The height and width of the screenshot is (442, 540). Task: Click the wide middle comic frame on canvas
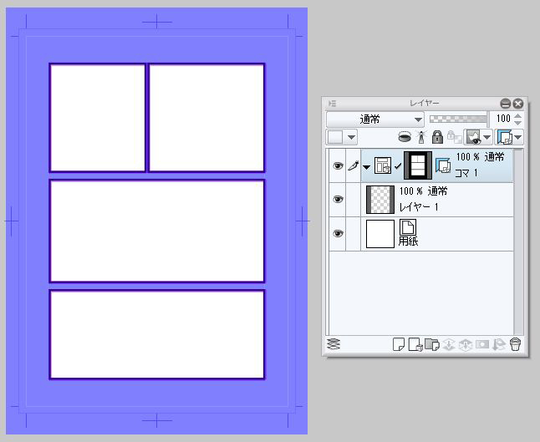157,231
